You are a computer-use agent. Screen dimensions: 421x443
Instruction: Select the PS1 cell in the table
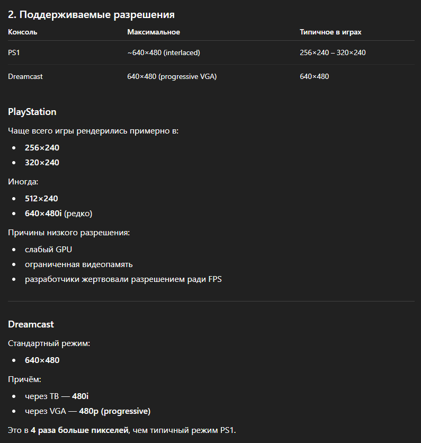pos(14,52)
